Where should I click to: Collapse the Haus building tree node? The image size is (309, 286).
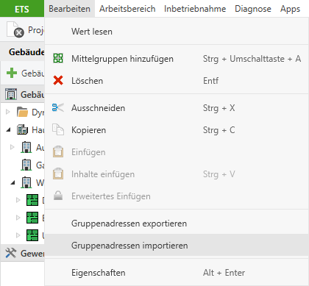coord(9,130)
